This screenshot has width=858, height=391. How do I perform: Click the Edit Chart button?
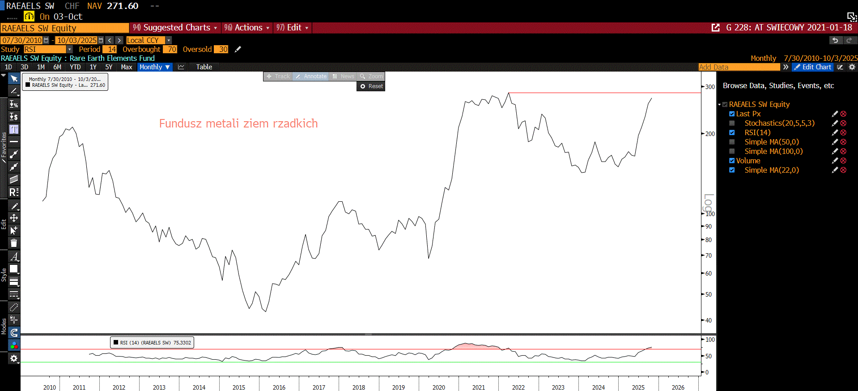tap(812, 67)
